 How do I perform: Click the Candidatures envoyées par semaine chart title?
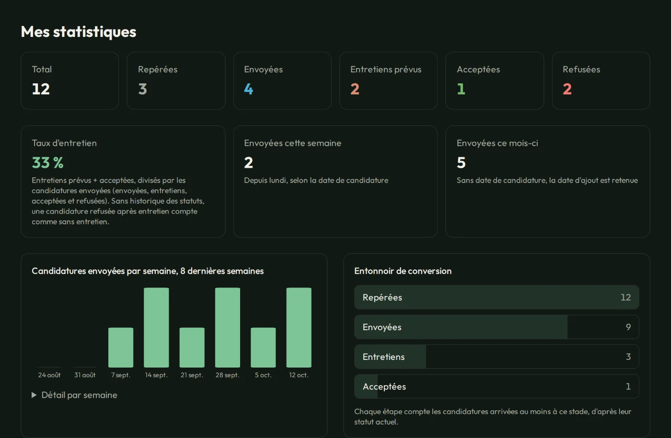[148, 271]
